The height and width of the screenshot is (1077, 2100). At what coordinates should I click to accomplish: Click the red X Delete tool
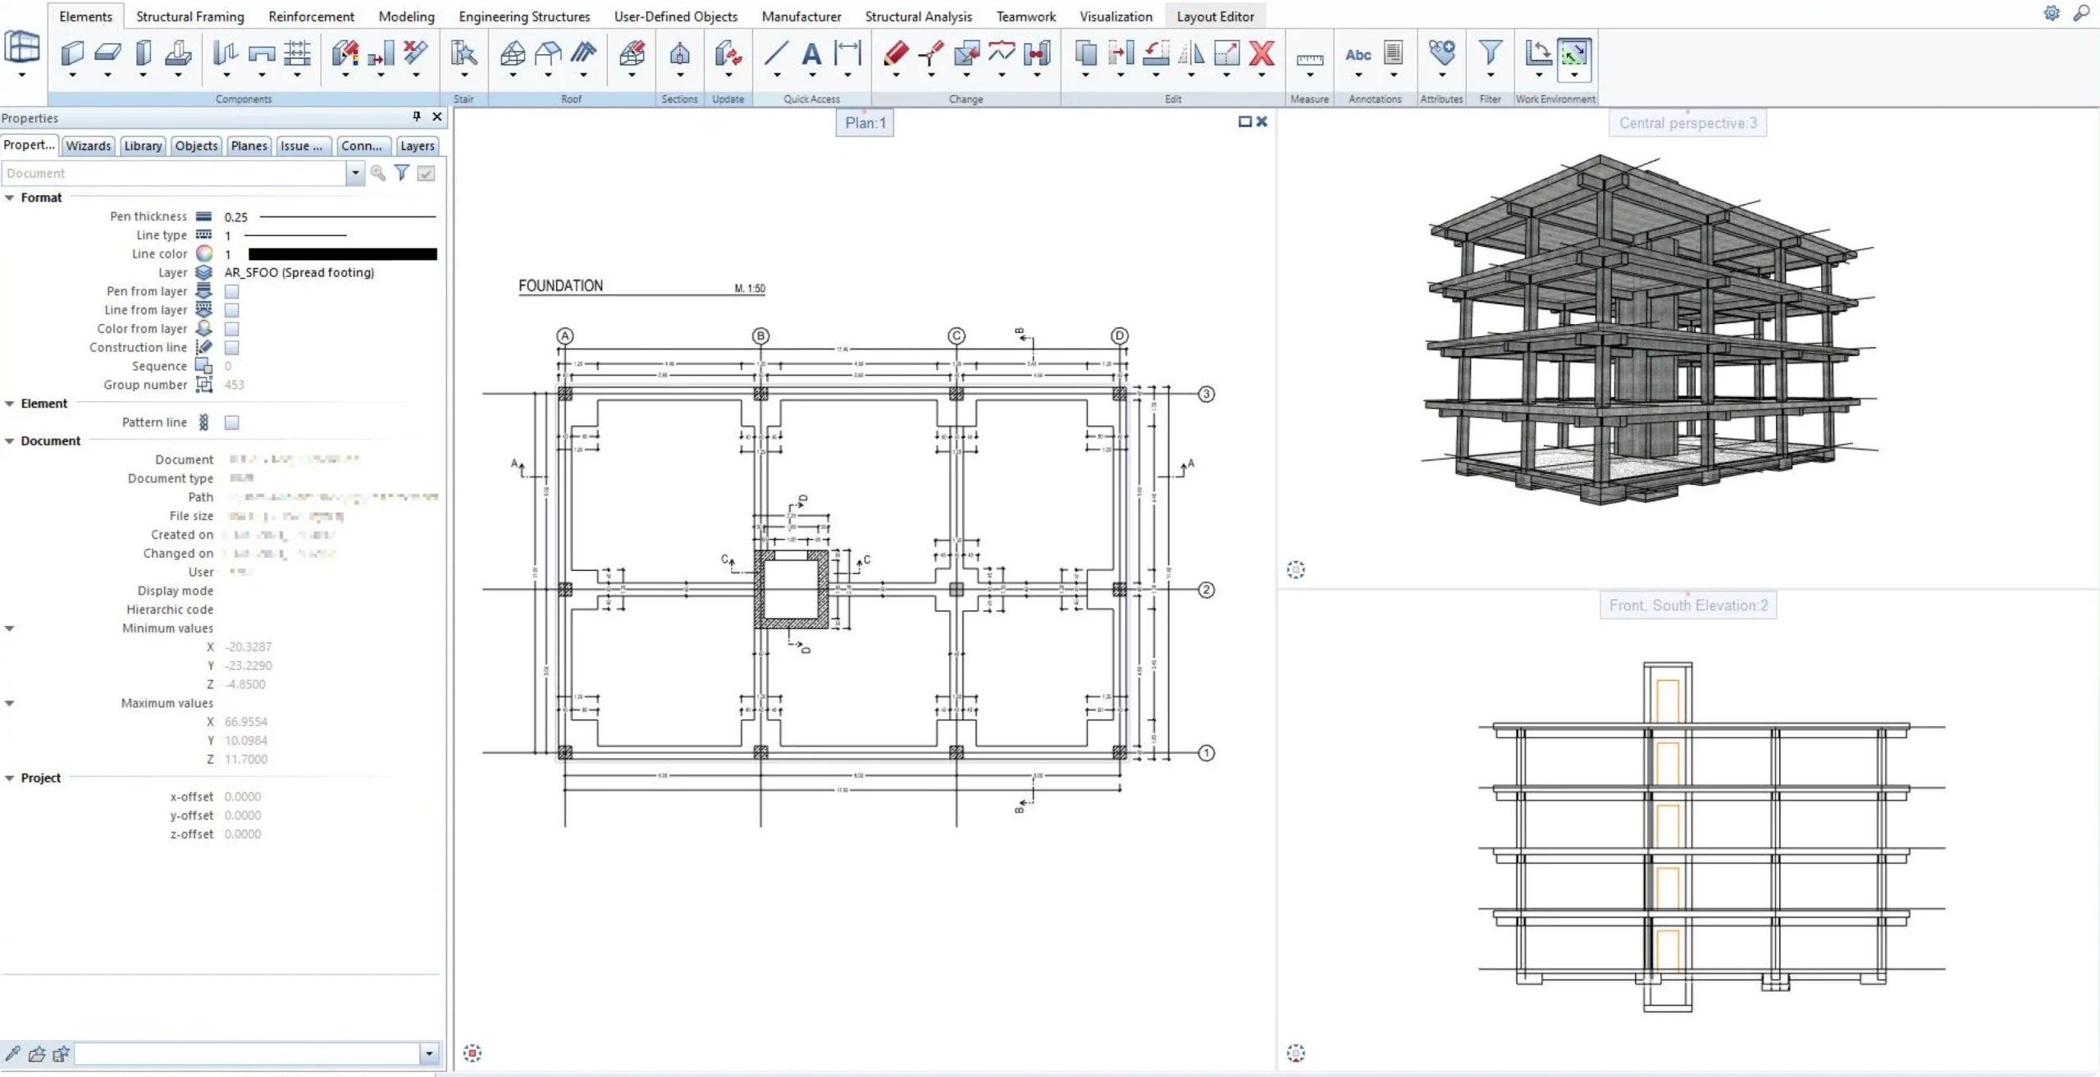coord(1262,53)
